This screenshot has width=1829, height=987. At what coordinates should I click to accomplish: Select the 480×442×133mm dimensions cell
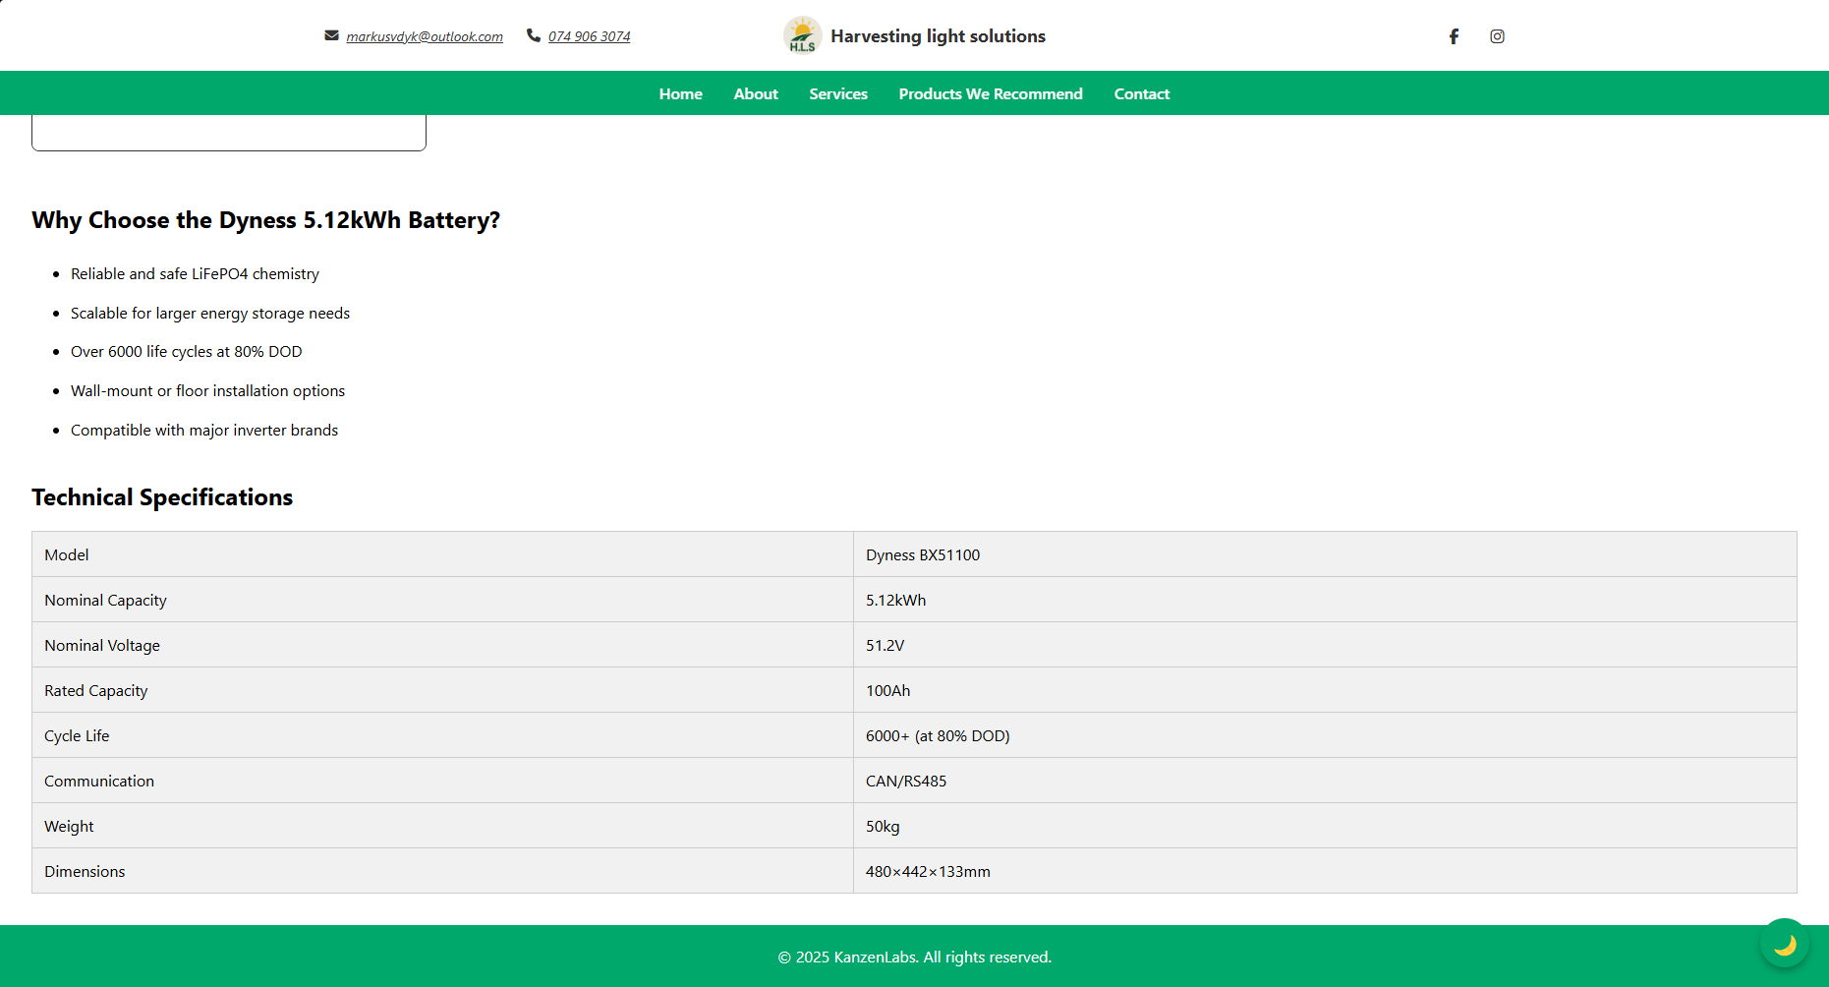[x=1325, y=871]
